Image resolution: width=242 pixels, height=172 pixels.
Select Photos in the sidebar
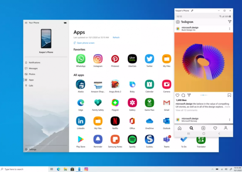click(x=32, y=74)
